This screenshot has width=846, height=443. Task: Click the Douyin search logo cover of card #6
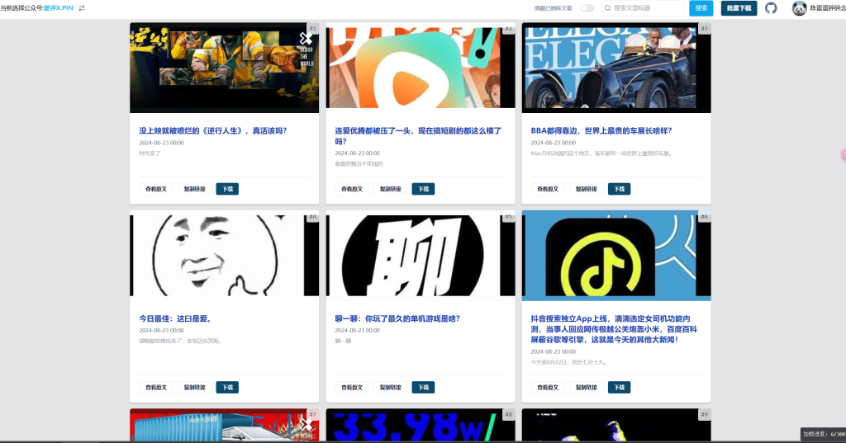coord(616,256)
